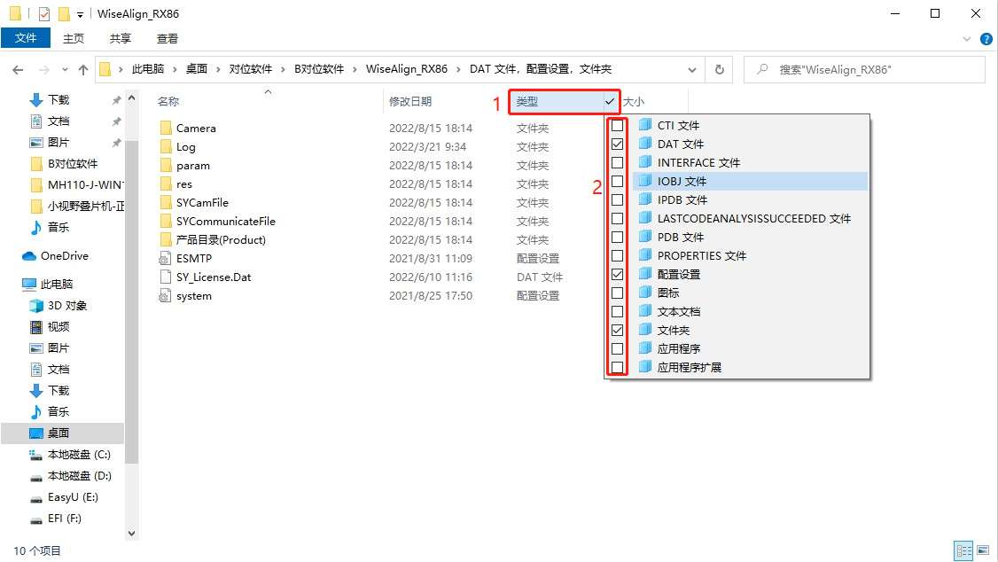
Task: Click the back navigation arrow
Action: click(18, 69)
